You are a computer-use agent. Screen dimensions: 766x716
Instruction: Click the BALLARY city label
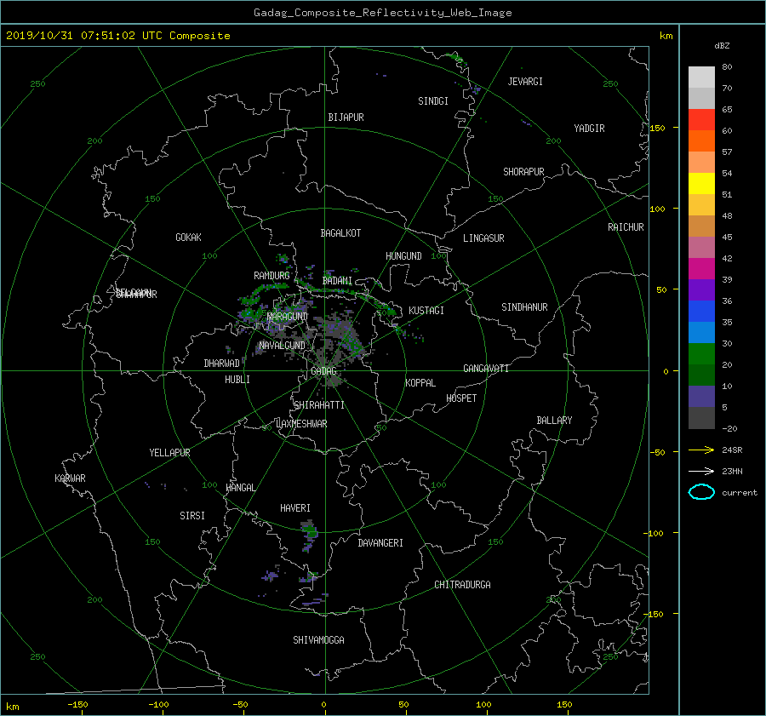point(554,421)
